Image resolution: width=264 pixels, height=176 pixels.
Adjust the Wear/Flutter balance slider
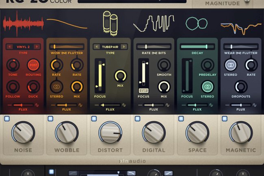pyautogui.click(x=241, y=47)
